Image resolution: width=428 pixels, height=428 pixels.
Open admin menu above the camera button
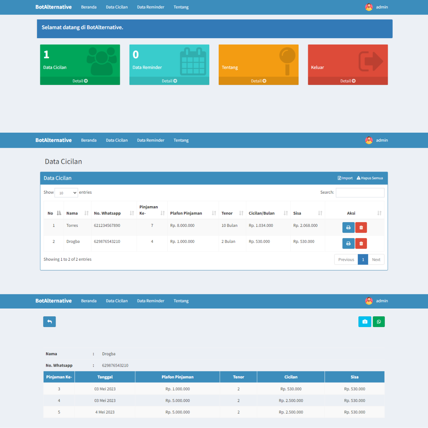377,301
